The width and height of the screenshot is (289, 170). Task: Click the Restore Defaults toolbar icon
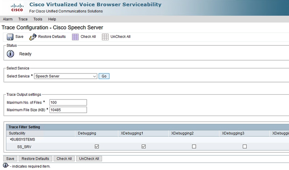click(33, 37)
